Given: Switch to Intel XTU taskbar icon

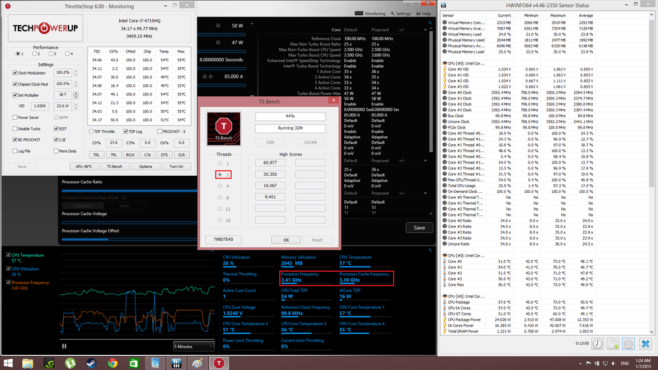Looking at the screenshot, I should coord(155,363).
